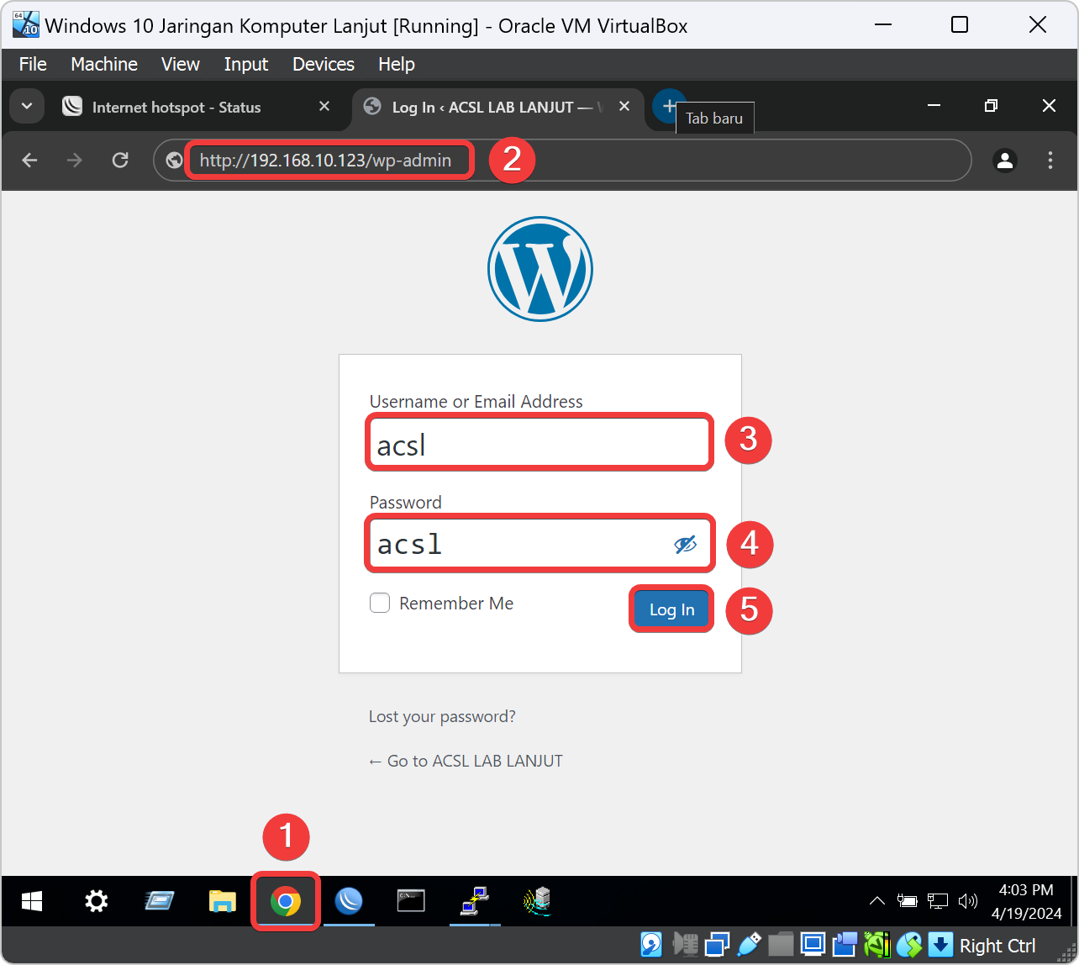Open the Chrome three-dot menu
1079x965 pixels.
tap(1050, 160)
